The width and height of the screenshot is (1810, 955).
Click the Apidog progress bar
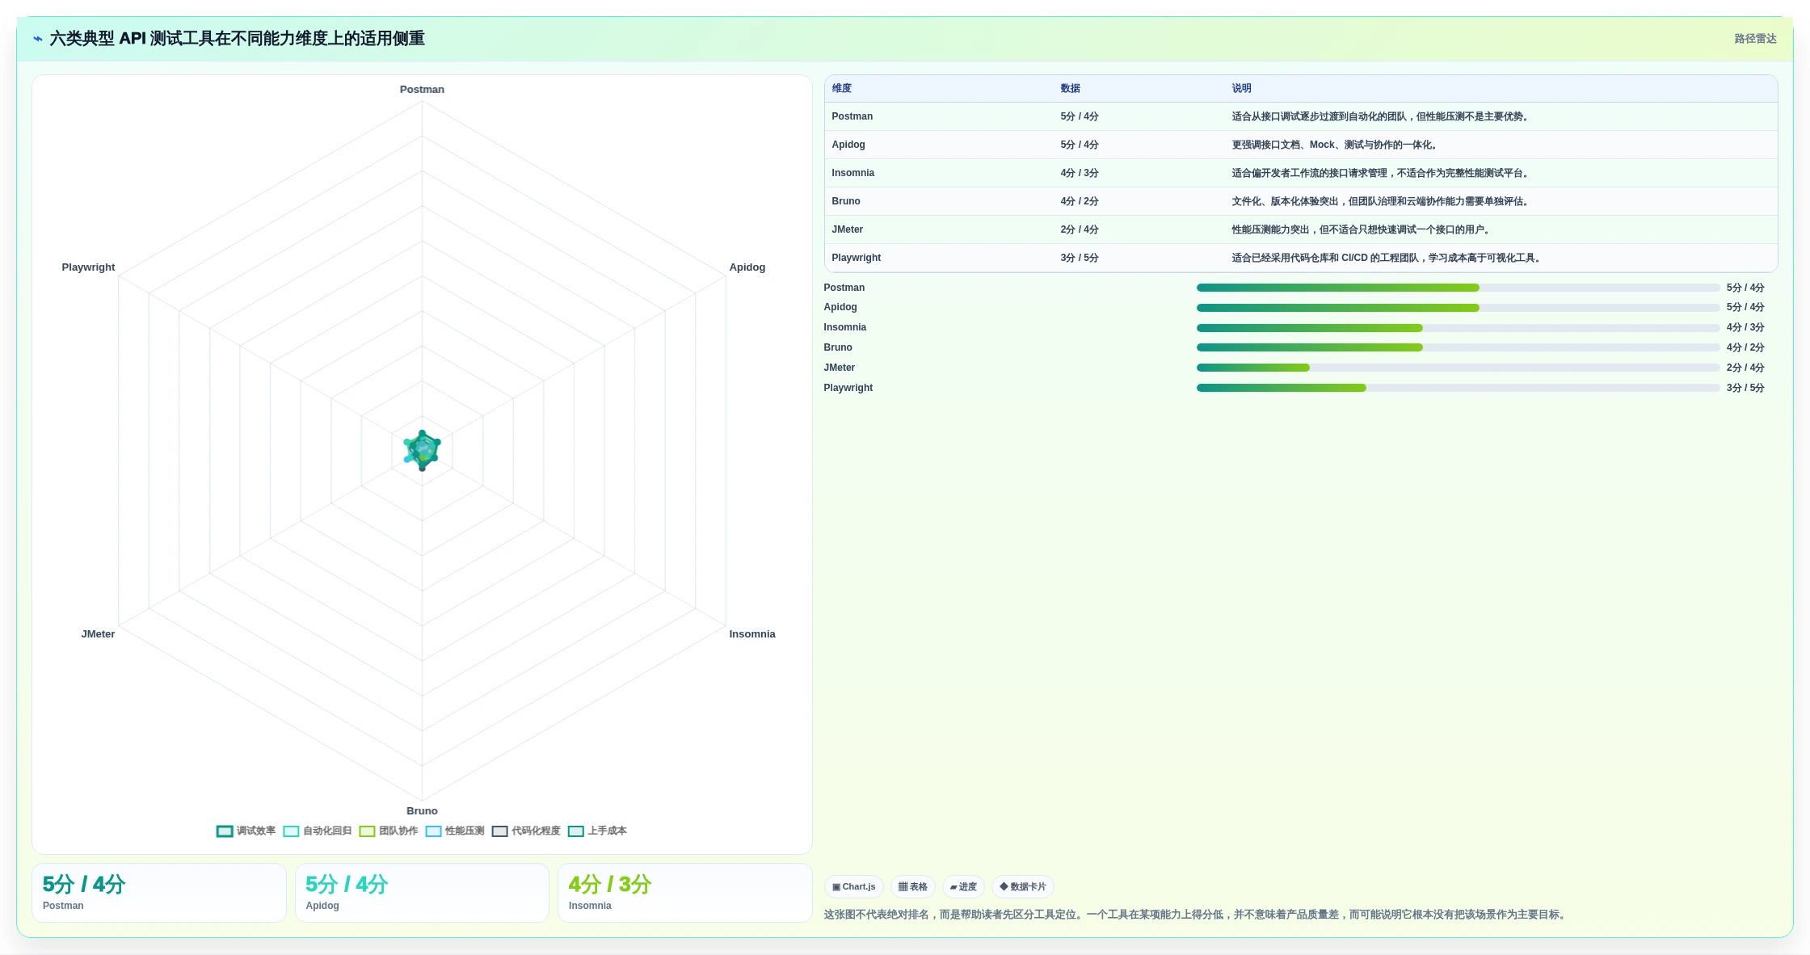point(1458,308)
